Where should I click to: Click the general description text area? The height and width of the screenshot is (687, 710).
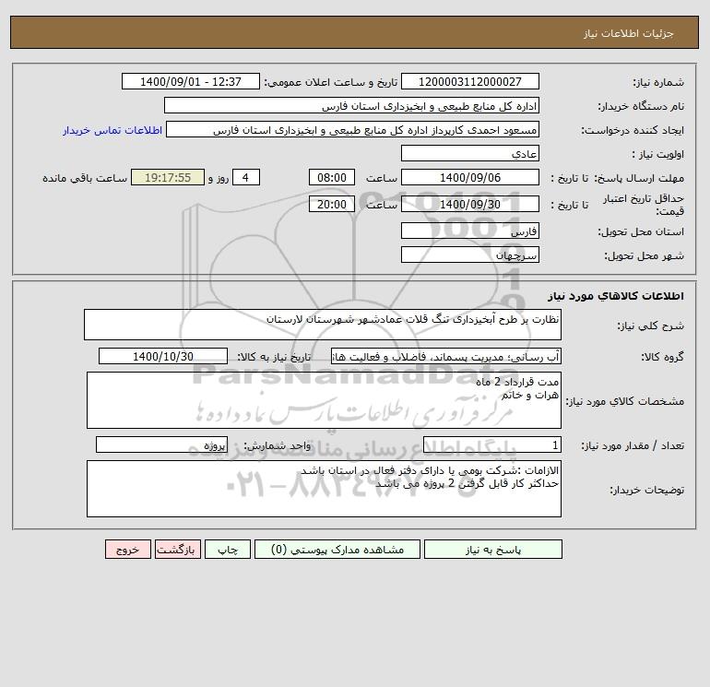pyautogui.click(x=323, y=325)
